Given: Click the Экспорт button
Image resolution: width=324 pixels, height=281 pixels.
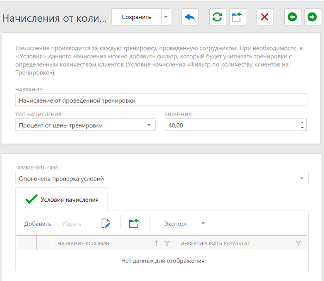Looking at the screenshot, I should point(175,224).
